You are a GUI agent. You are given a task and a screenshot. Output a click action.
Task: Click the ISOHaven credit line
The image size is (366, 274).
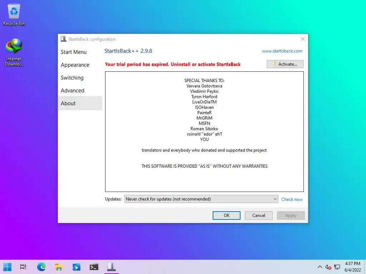coord(204,107)
